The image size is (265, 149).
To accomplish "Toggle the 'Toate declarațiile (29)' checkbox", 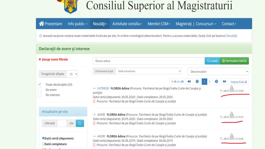I will coord(40,84).
